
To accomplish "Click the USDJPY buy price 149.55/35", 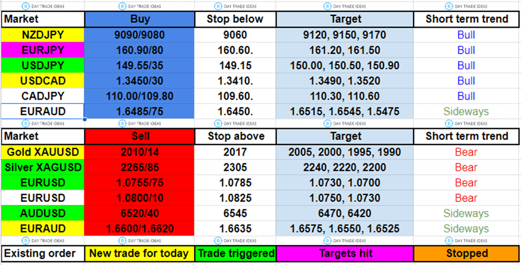I will click(x=139, y=65).
